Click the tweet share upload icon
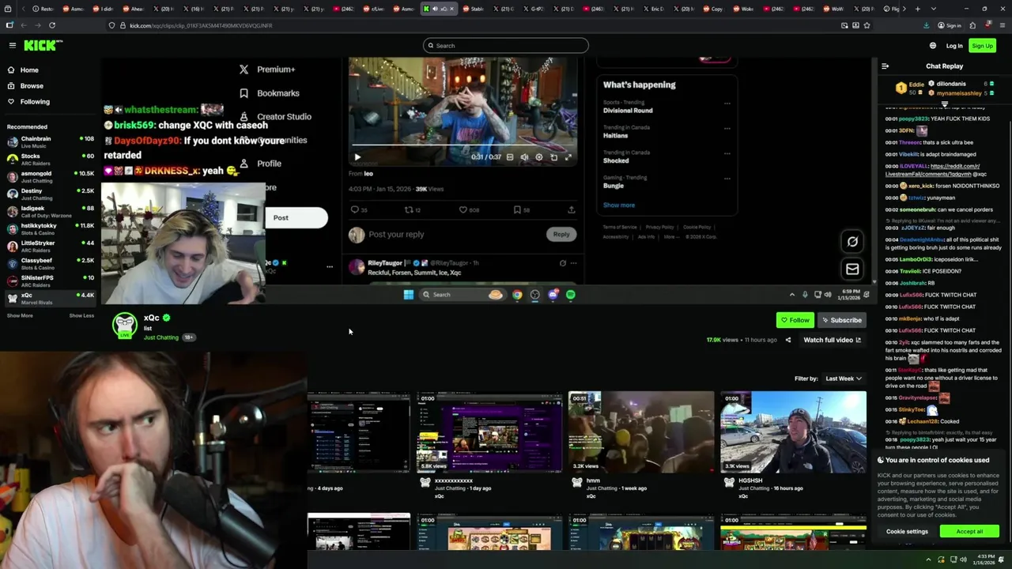This screenshot has width=1012, height=569. tap(571, 209)
